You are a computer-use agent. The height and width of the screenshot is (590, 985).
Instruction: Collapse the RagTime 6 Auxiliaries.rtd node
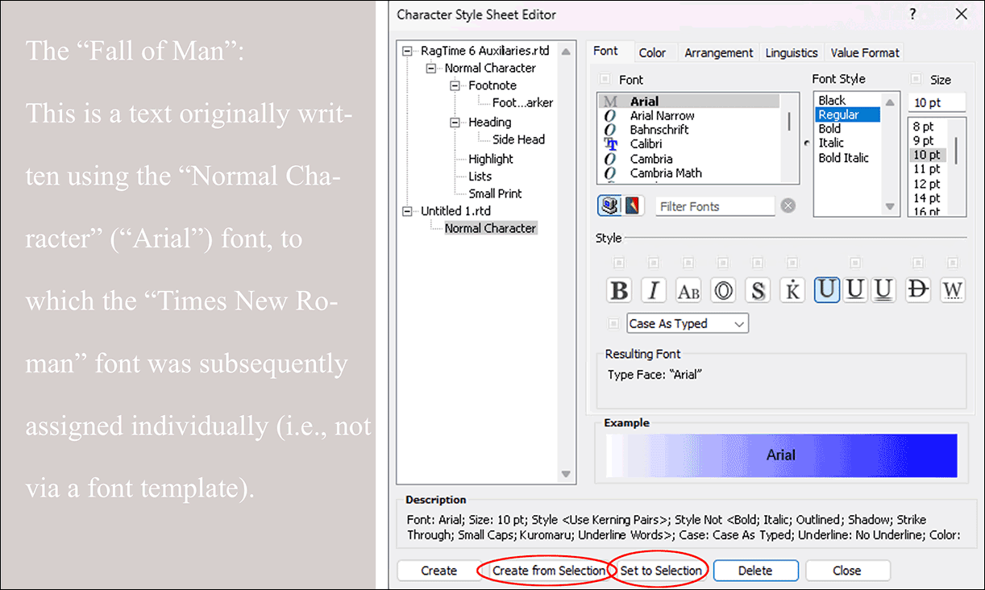pos(409,51)
